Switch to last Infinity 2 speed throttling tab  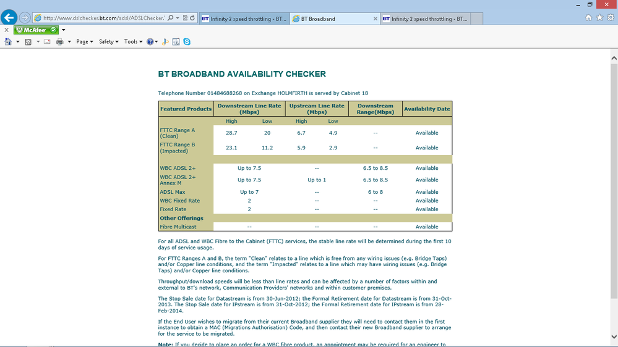coord(425,19)
